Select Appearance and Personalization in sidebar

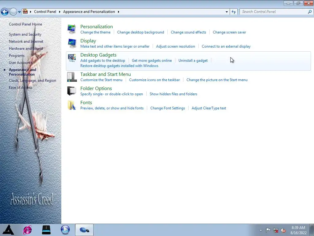click(22, 72)
